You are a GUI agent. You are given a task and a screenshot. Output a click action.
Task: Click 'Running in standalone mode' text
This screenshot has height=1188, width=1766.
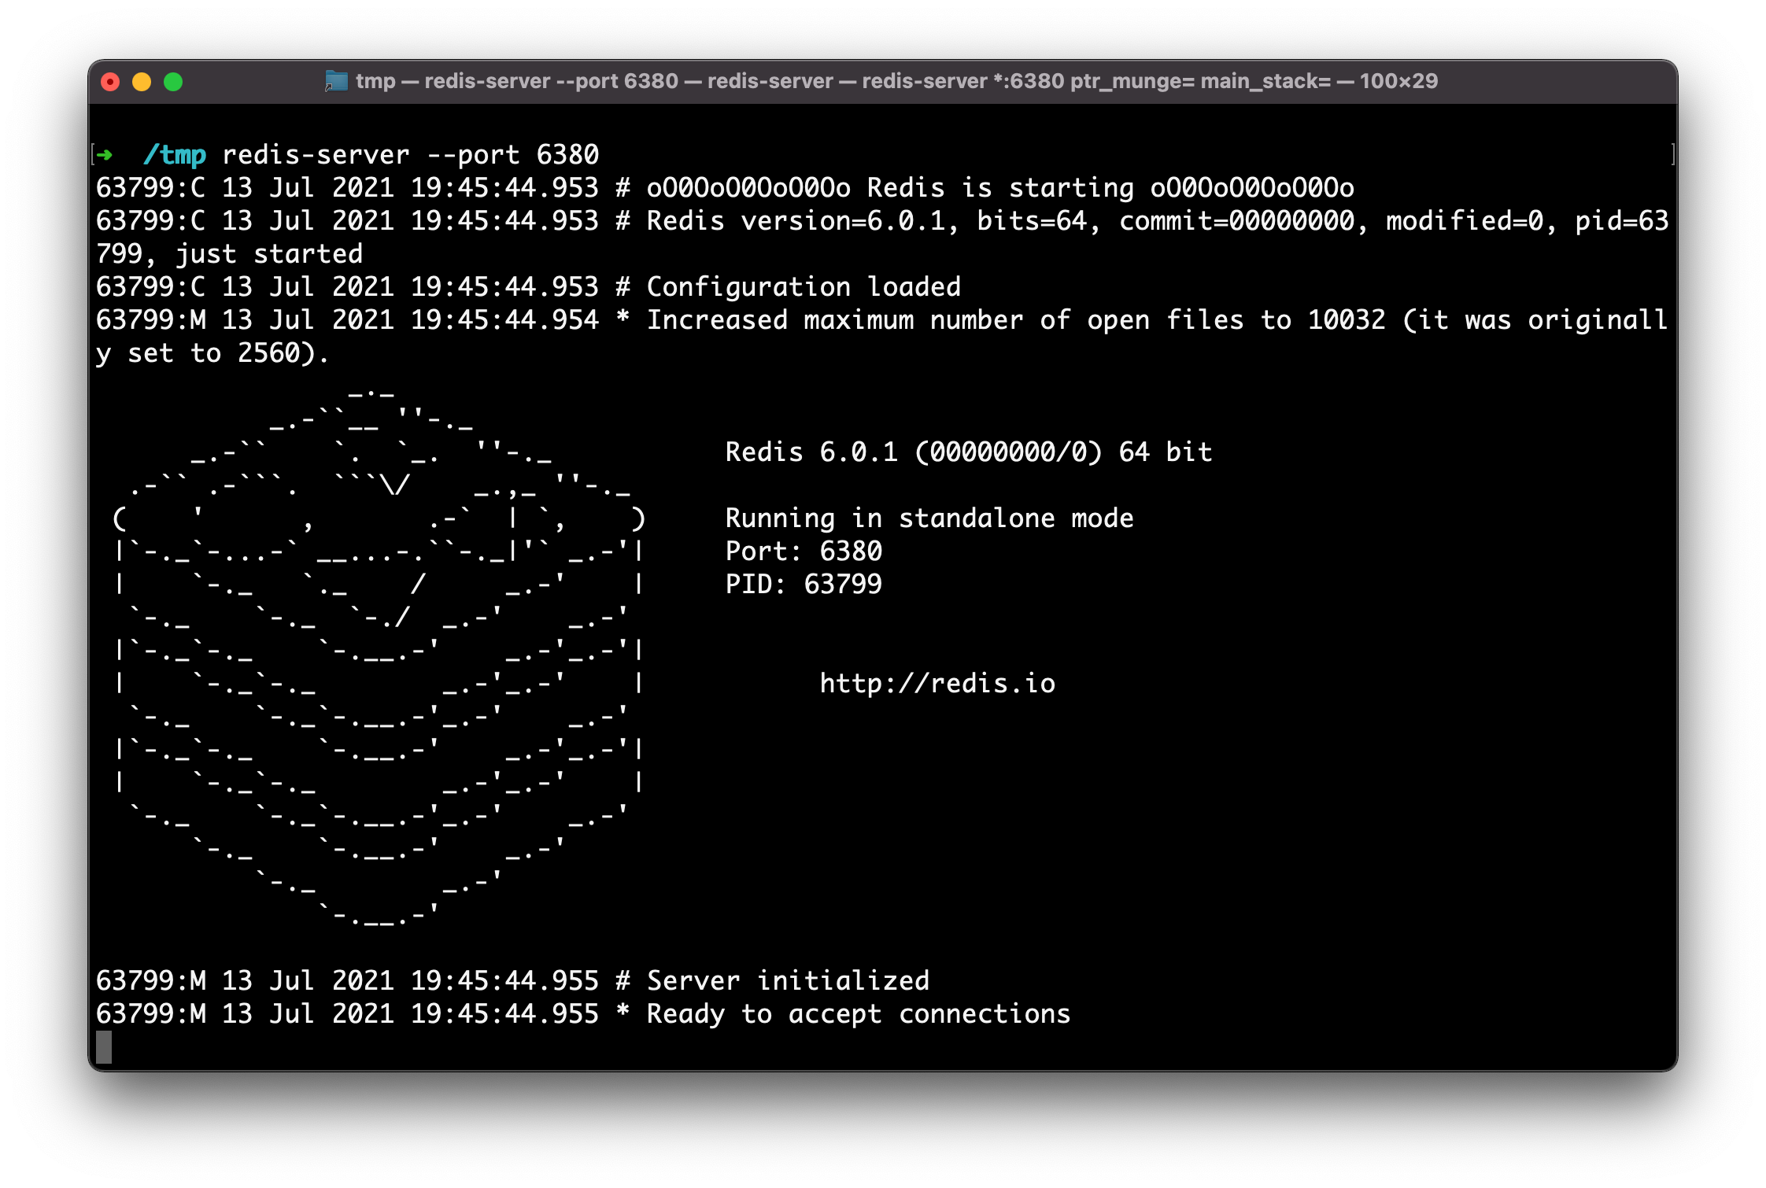coord(929,518)
